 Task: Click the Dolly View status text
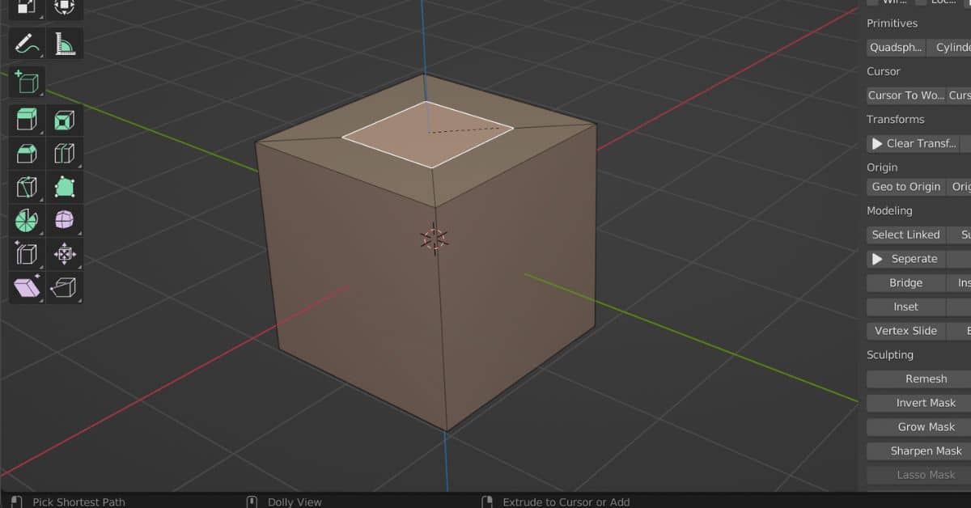point(295,502)
